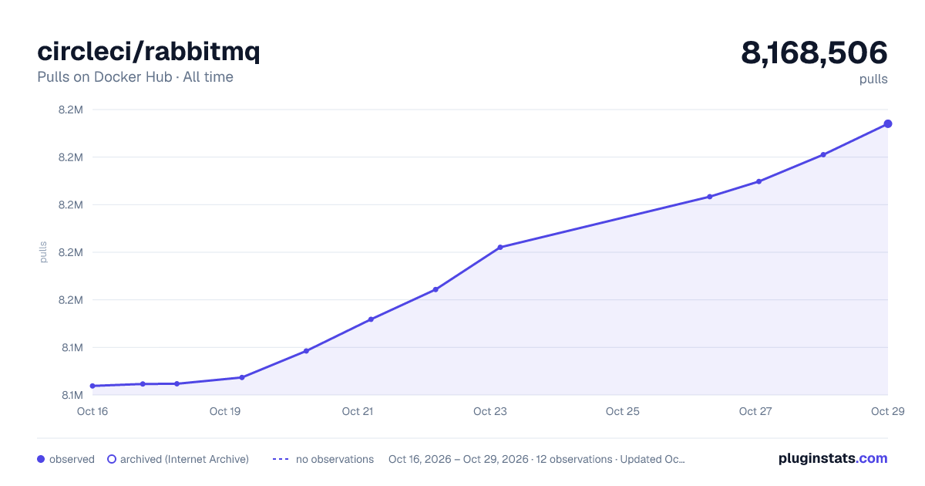This screenshot has height=486, width=925.
Task: Click the hollow archived legend circle
Action: [x=112, y=459]
